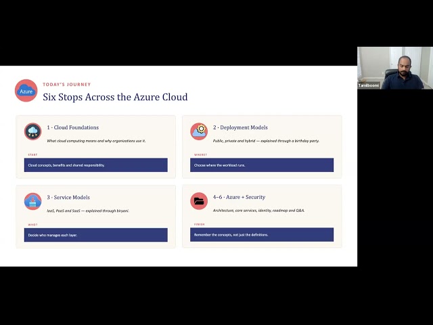Click the Cloud Foundations card icon
Viewport: 433px width, 325px height.
point(33,131)
